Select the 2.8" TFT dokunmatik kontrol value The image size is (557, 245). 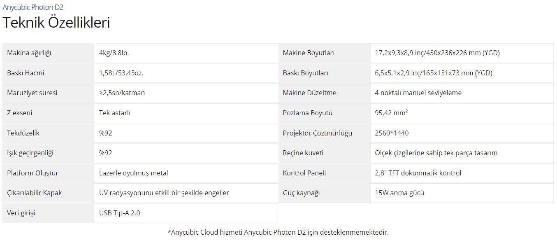(x=418, y=173)
